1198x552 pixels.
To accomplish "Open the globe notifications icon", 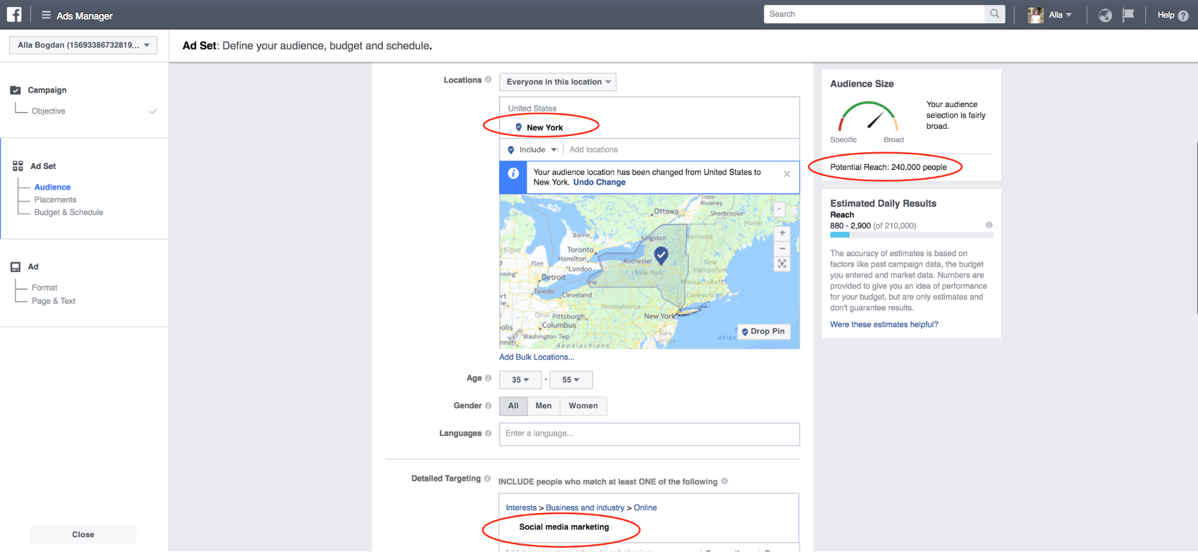I will 1105,15.
